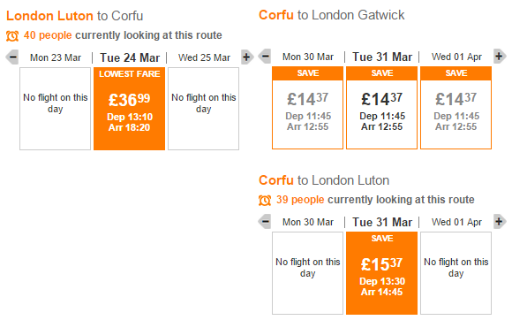Click plus arrow after Wed 25 Mar

(x=247, y=57)
